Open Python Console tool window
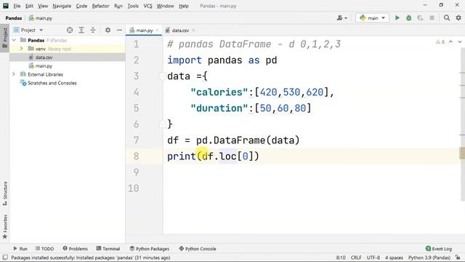 (x=197, y=249)
